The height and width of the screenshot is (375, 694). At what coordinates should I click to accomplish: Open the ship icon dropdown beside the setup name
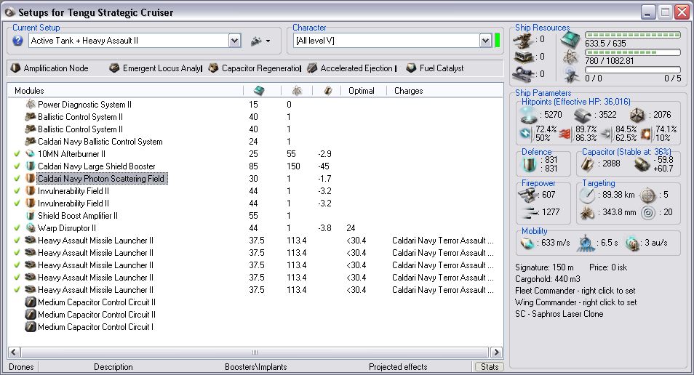click(260, 41)
